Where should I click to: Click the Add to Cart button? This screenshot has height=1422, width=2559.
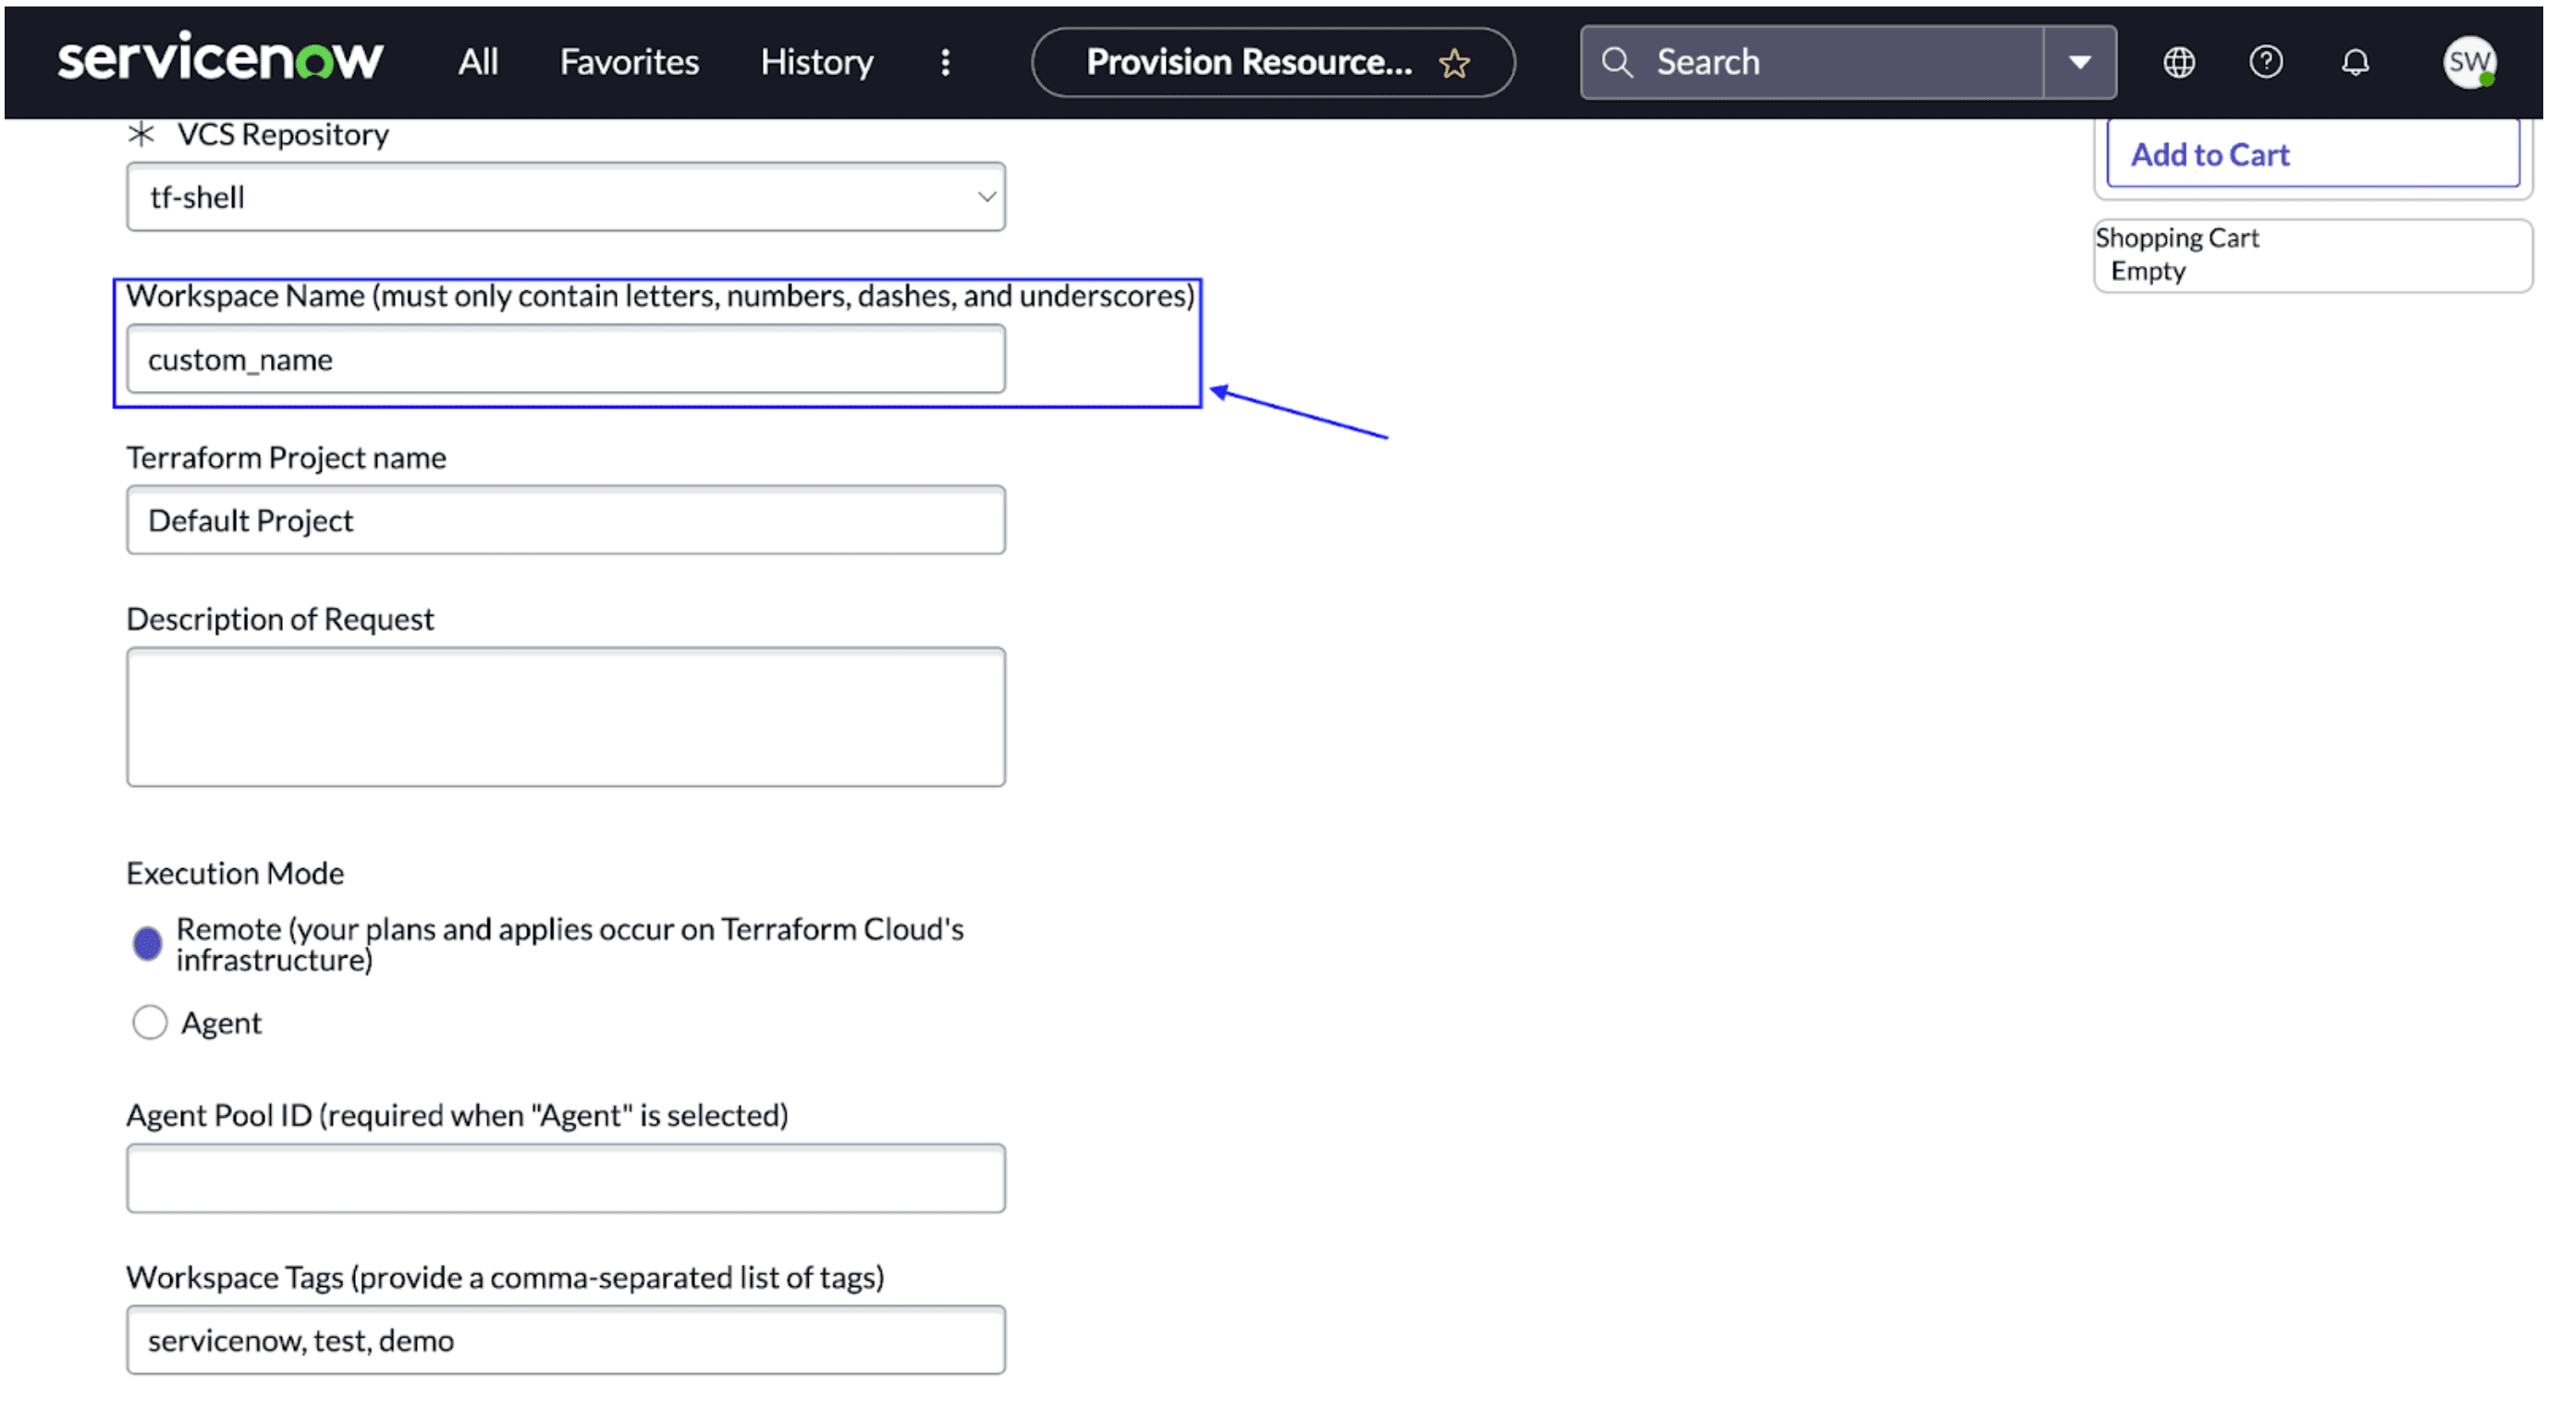(2311, 154)
